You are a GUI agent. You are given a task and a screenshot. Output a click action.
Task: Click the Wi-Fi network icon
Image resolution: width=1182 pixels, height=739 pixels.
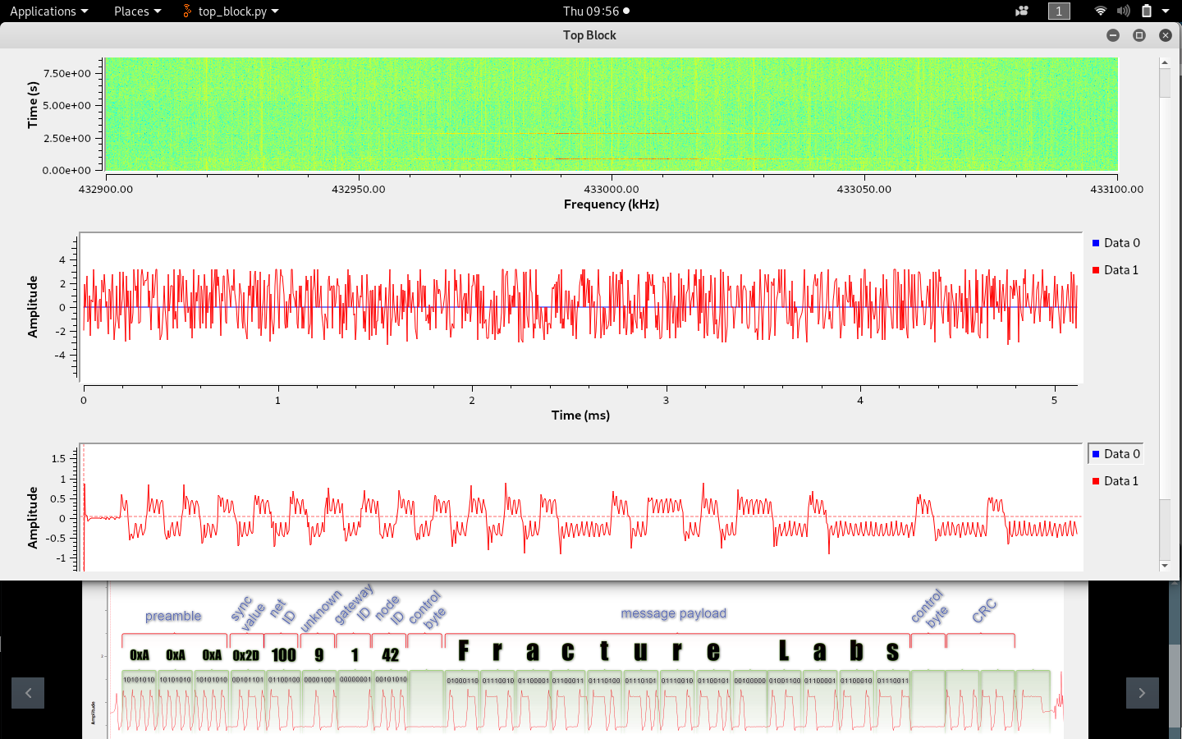click(x=1101, y=11)
